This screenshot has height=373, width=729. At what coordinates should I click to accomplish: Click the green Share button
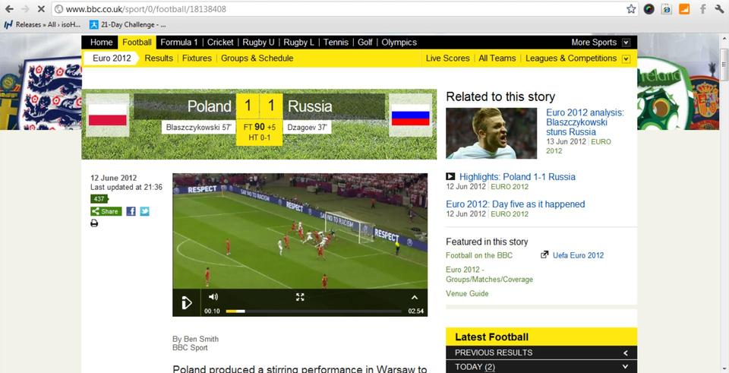click(106, 211)
